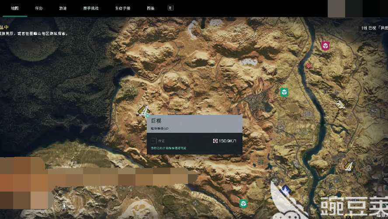388x219 pixels.
Task: Click the red location pin marker
Action: pyautogui.click(x=308, y=66)
